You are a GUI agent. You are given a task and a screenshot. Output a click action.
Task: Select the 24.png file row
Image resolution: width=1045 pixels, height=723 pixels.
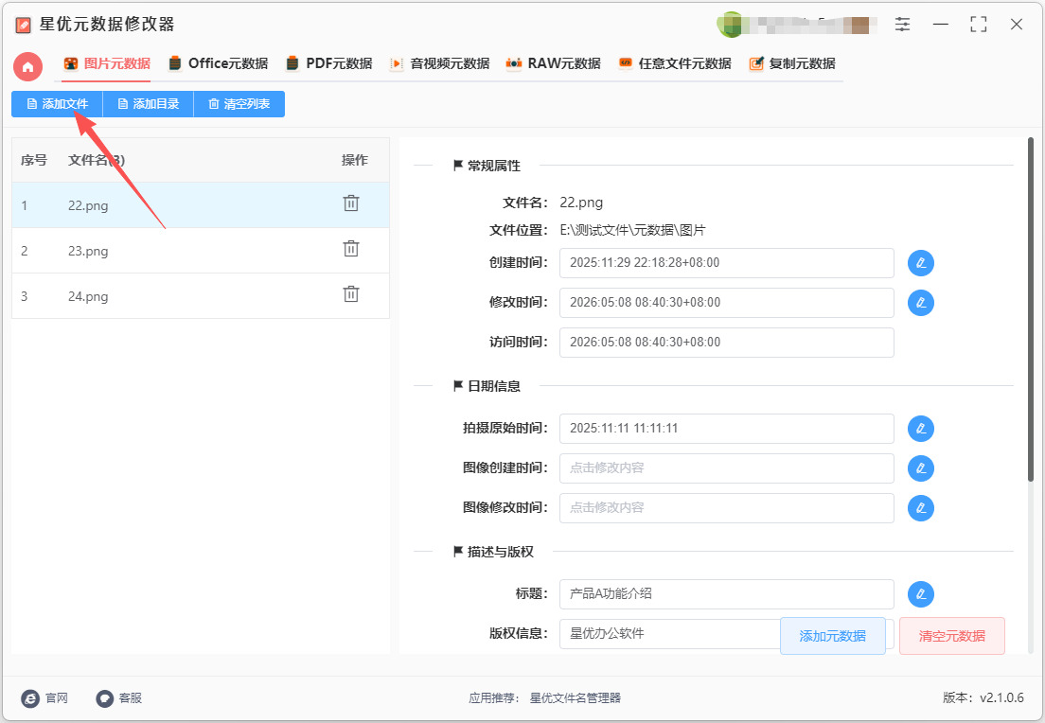coord(201,296)
